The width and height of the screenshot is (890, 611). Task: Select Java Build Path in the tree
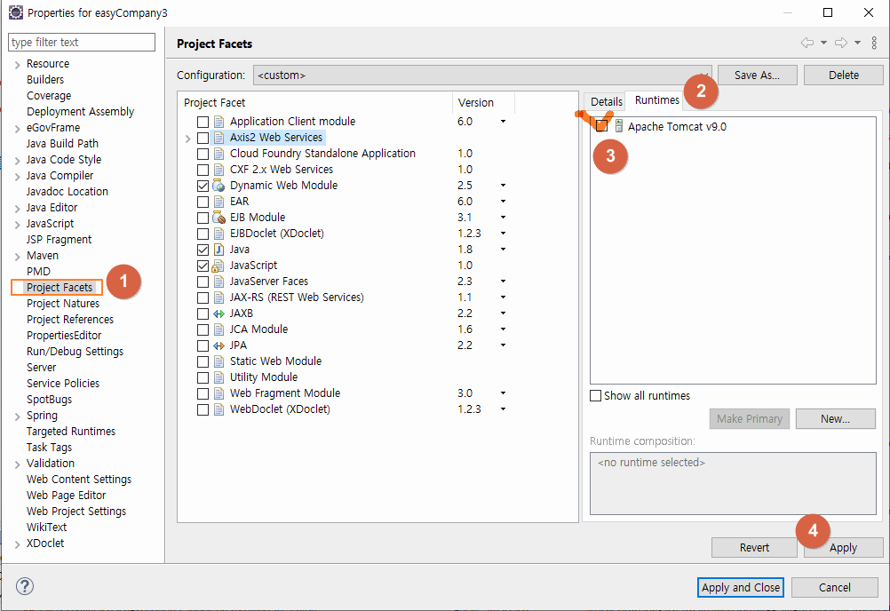click(x=62, y=144)
